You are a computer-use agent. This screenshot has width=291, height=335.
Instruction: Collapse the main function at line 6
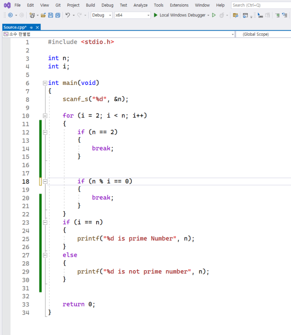(x=45, y=83)
